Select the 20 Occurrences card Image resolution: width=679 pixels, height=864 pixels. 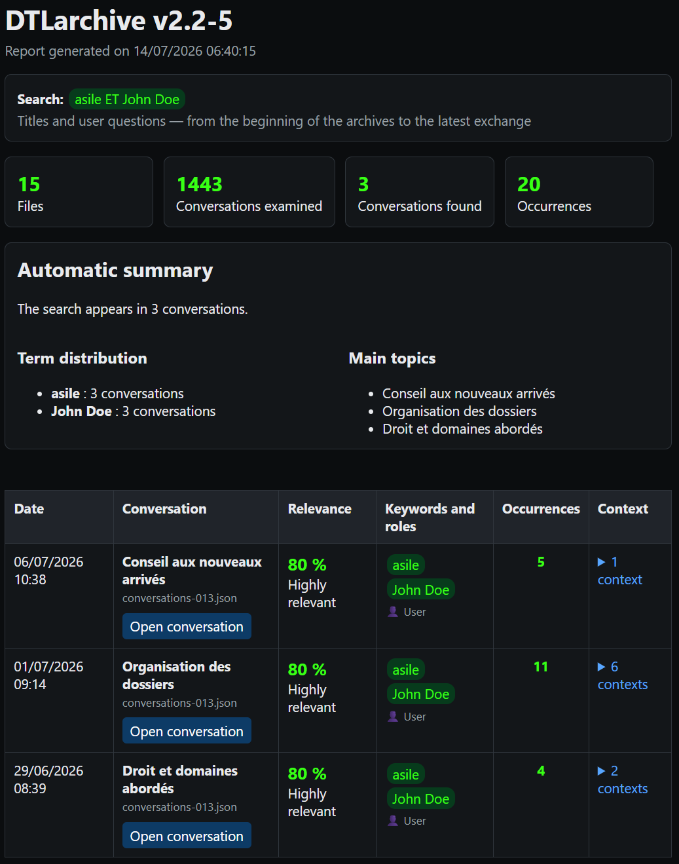[579, 192]
